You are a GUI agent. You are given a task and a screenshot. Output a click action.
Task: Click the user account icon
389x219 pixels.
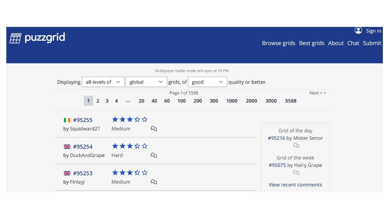coord(358,30)
